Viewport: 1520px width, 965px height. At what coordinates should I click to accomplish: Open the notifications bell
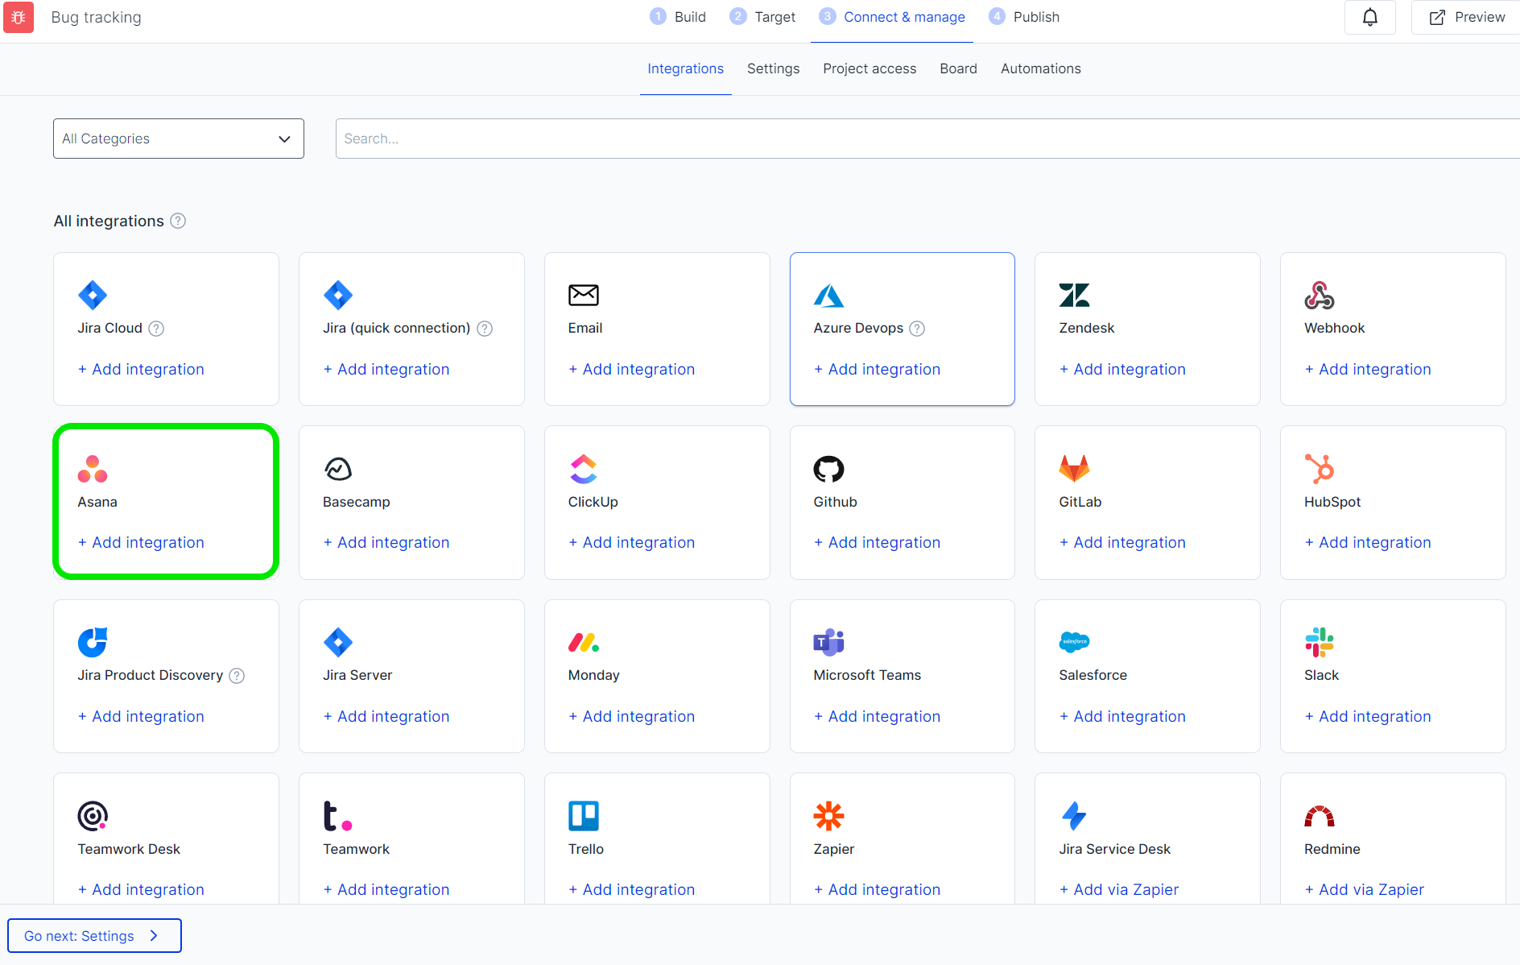pyautogui.click(x=1369, y=17)
